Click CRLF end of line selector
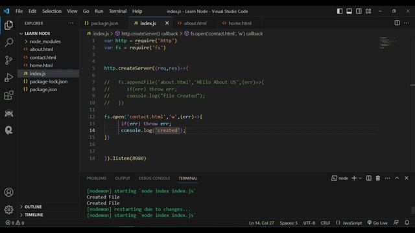The image size is (415, 233). click(x=326, y=223)
